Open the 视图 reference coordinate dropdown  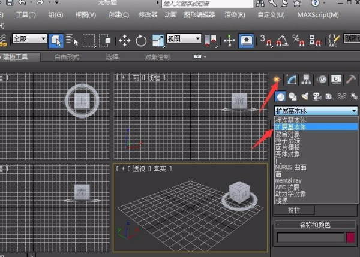184,38
